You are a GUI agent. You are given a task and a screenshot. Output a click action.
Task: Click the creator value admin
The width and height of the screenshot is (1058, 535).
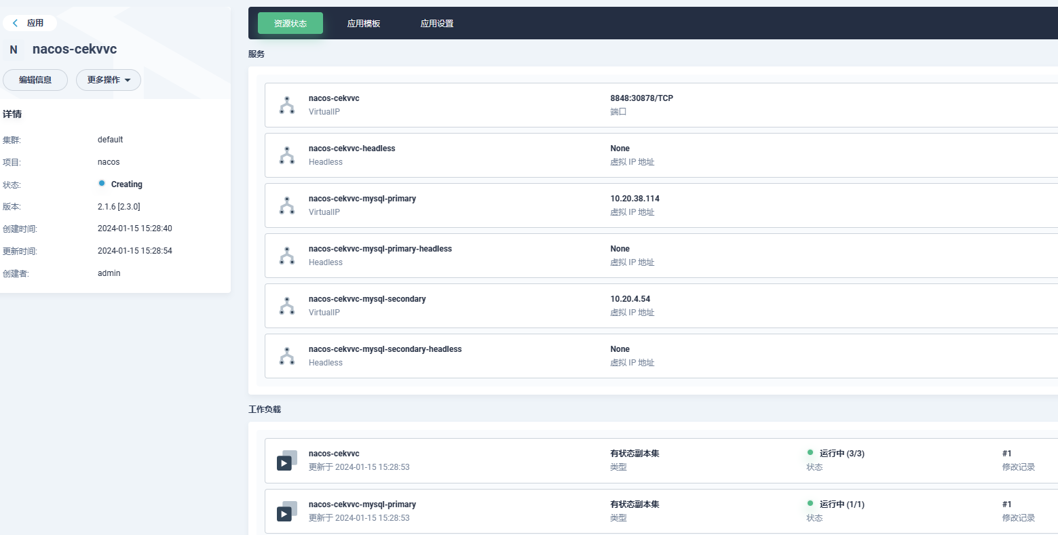[x=109, y=273]
